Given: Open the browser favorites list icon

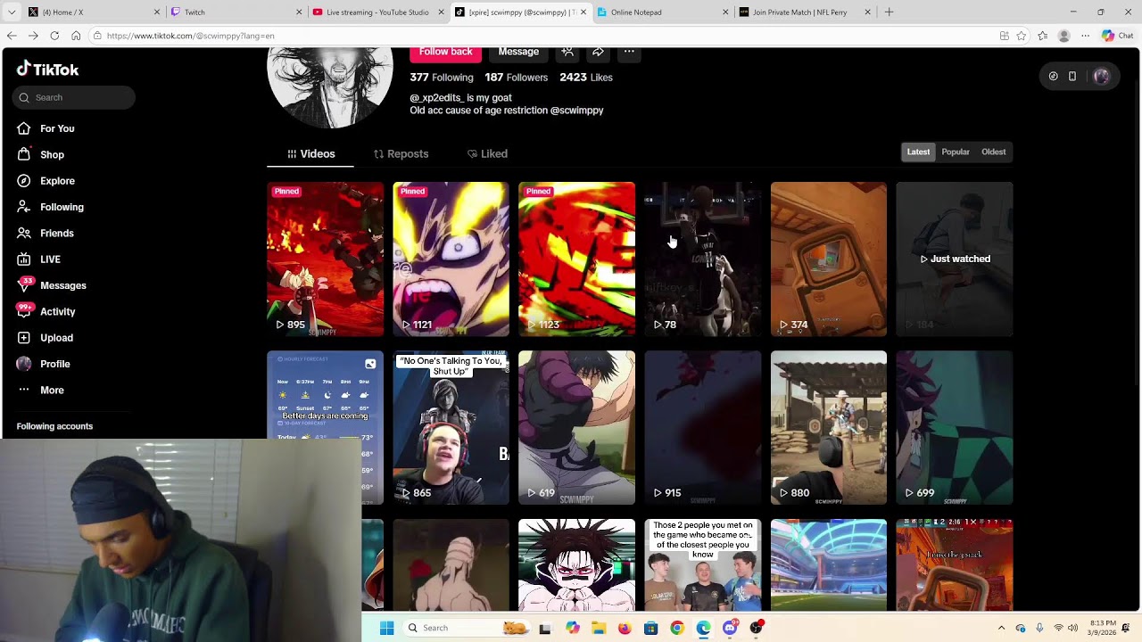Looking at the screenshot, I should (x=1042, y=36).
